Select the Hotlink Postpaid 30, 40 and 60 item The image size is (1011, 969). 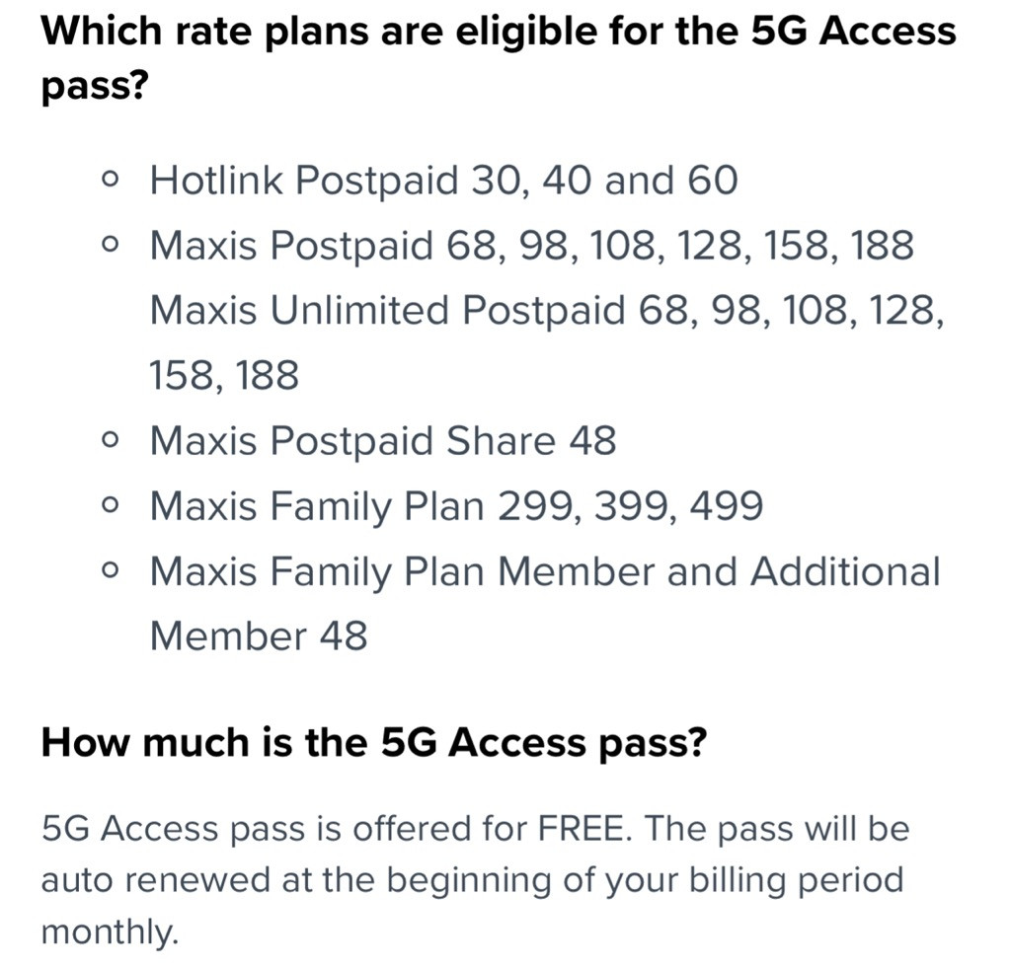coord(443,180)
